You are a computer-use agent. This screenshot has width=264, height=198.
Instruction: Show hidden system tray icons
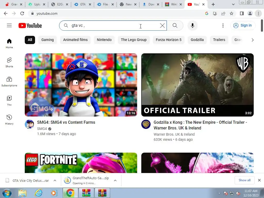(219, 193)
